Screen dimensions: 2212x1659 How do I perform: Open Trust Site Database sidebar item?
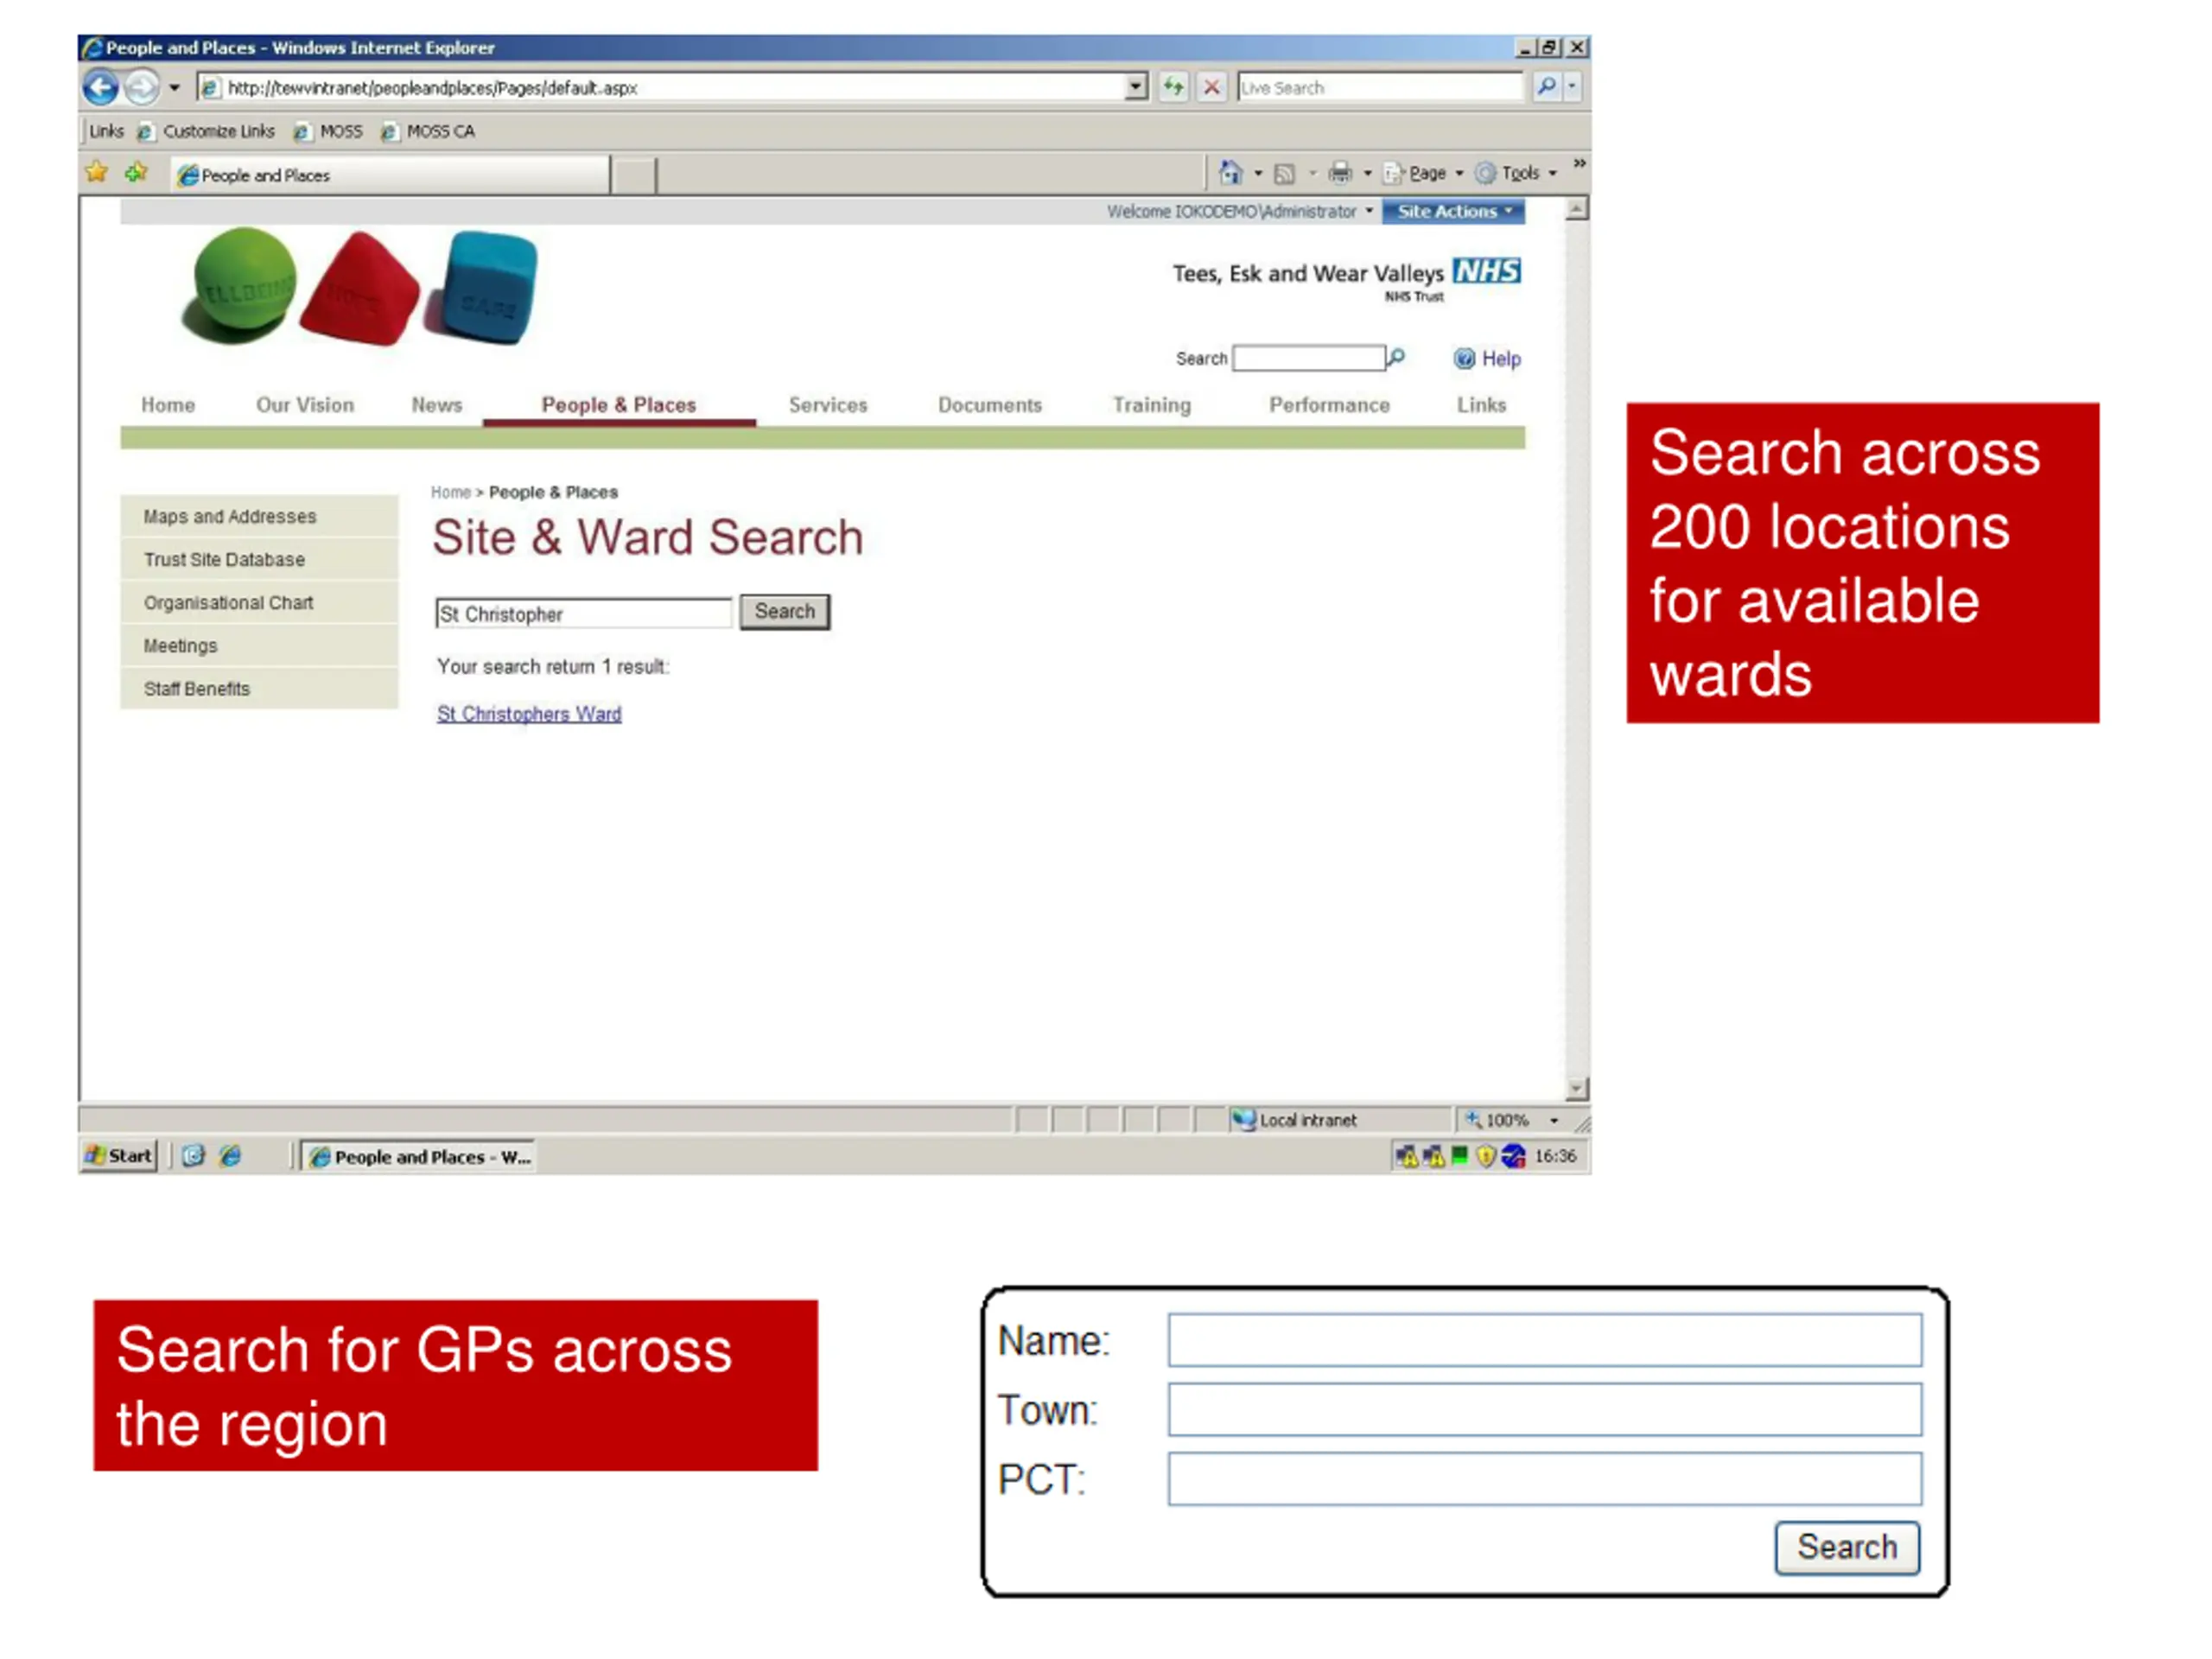(259, 559)
